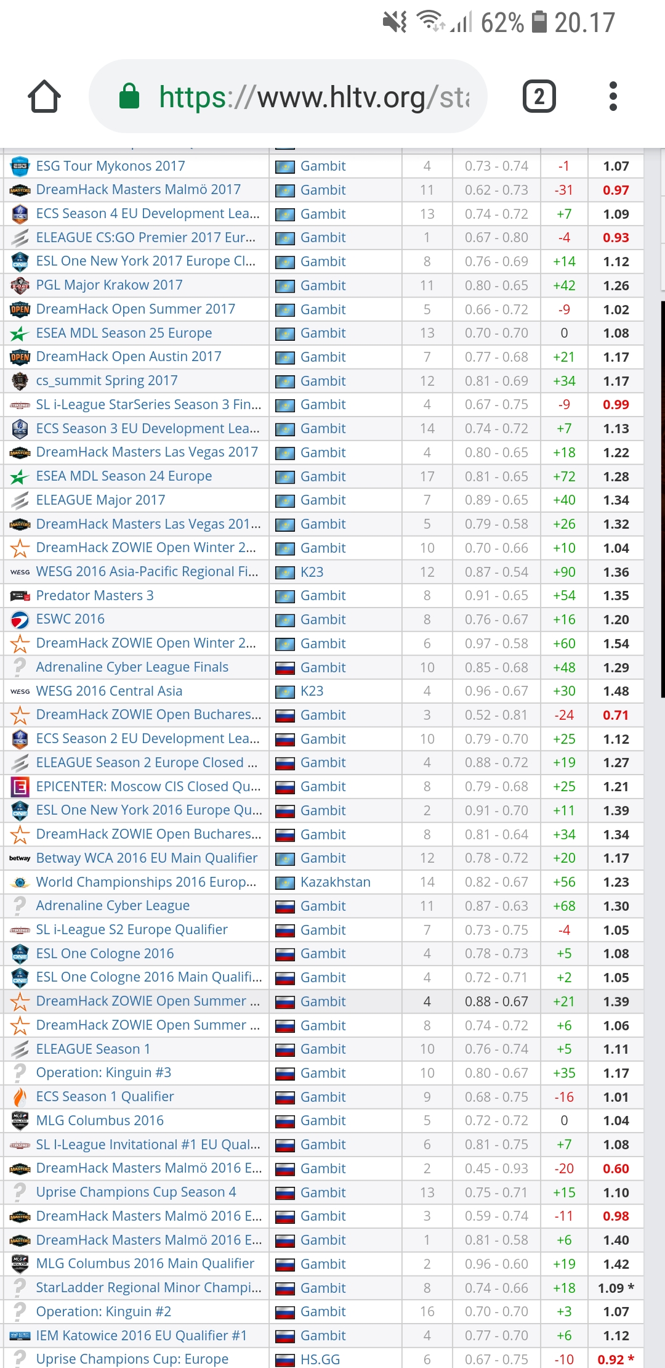Select the +72 kill difference value
Image resolution: width=665 pixels, height=1368 pixels.
(x=564, y=476)
